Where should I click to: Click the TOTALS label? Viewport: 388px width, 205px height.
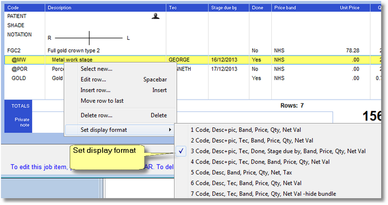[21, 106]
